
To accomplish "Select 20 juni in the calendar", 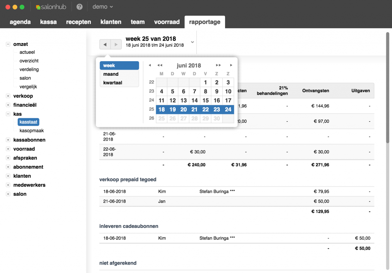I will 183,109.
